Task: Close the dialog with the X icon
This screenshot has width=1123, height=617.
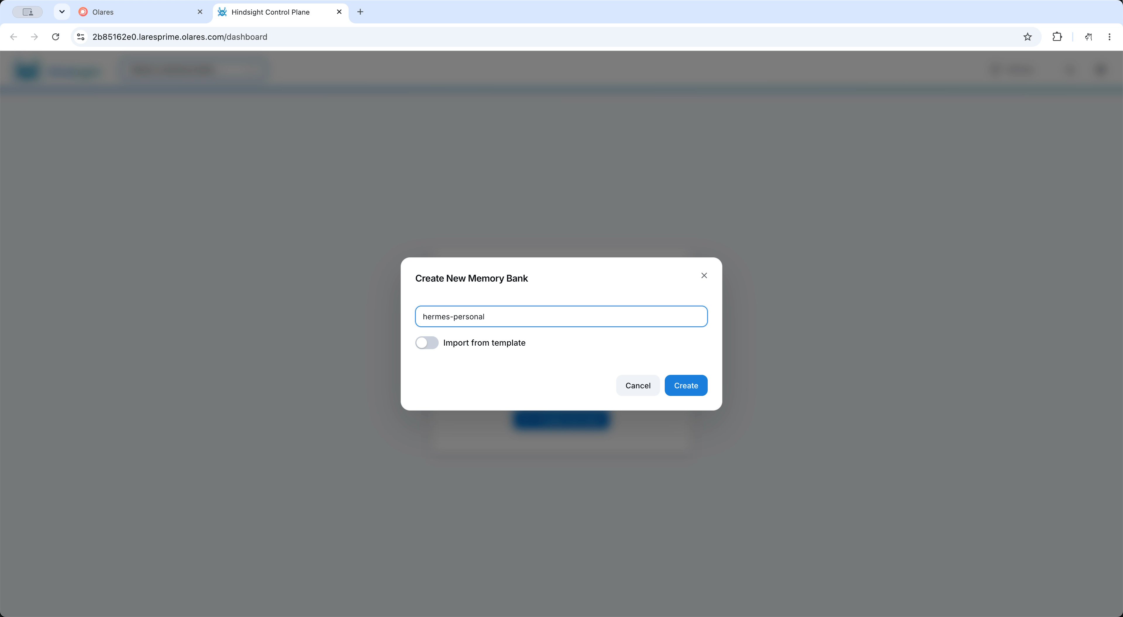Action: pyautogui.click(x=704, y=275)
